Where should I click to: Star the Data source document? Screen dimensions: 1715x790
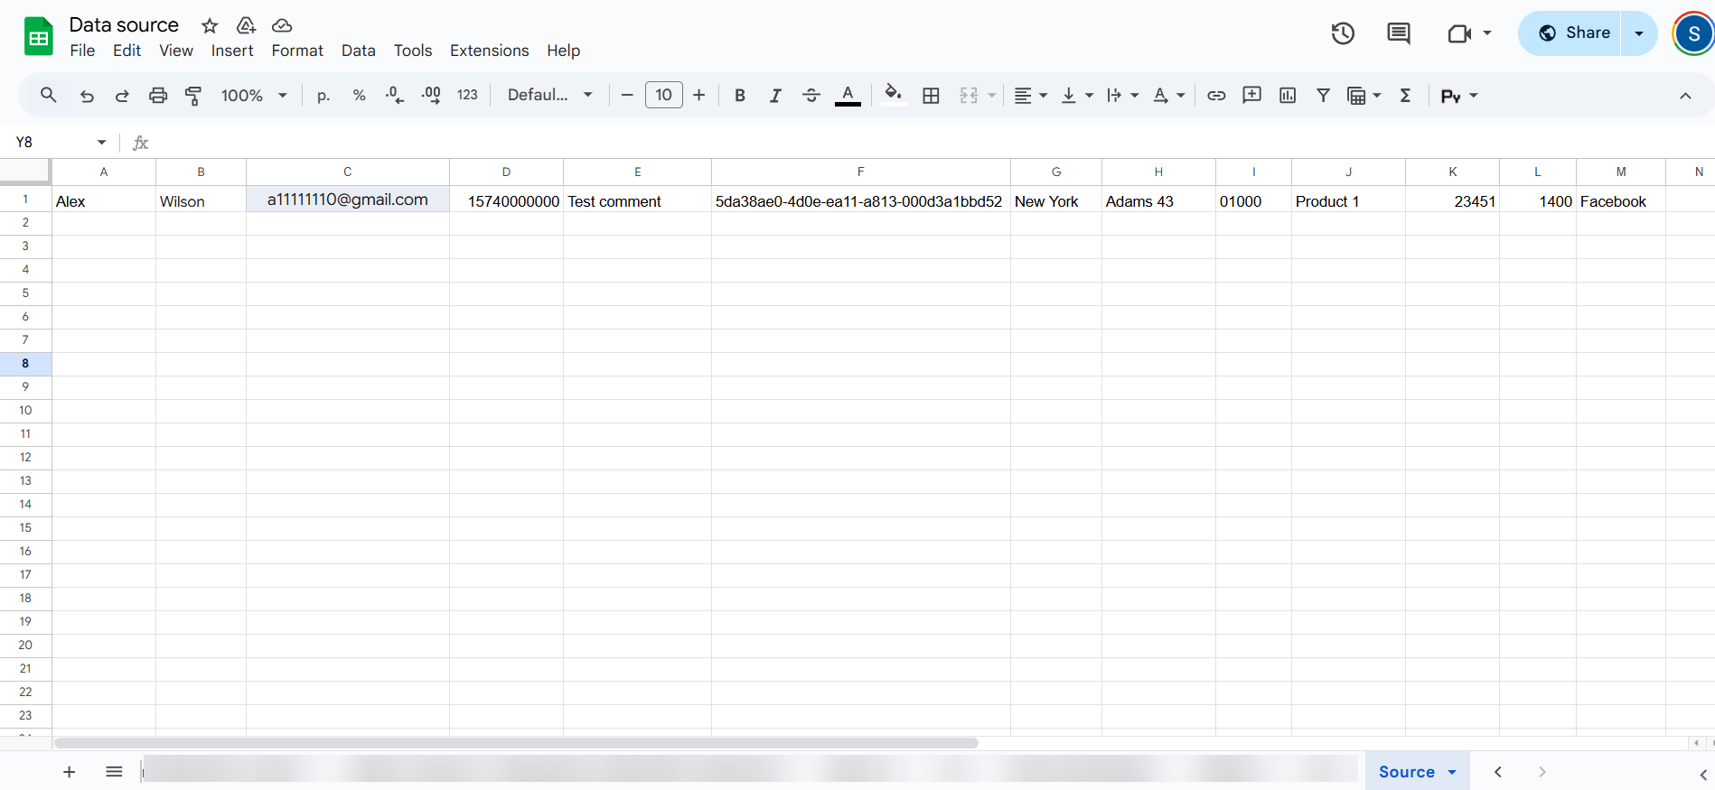210,25
